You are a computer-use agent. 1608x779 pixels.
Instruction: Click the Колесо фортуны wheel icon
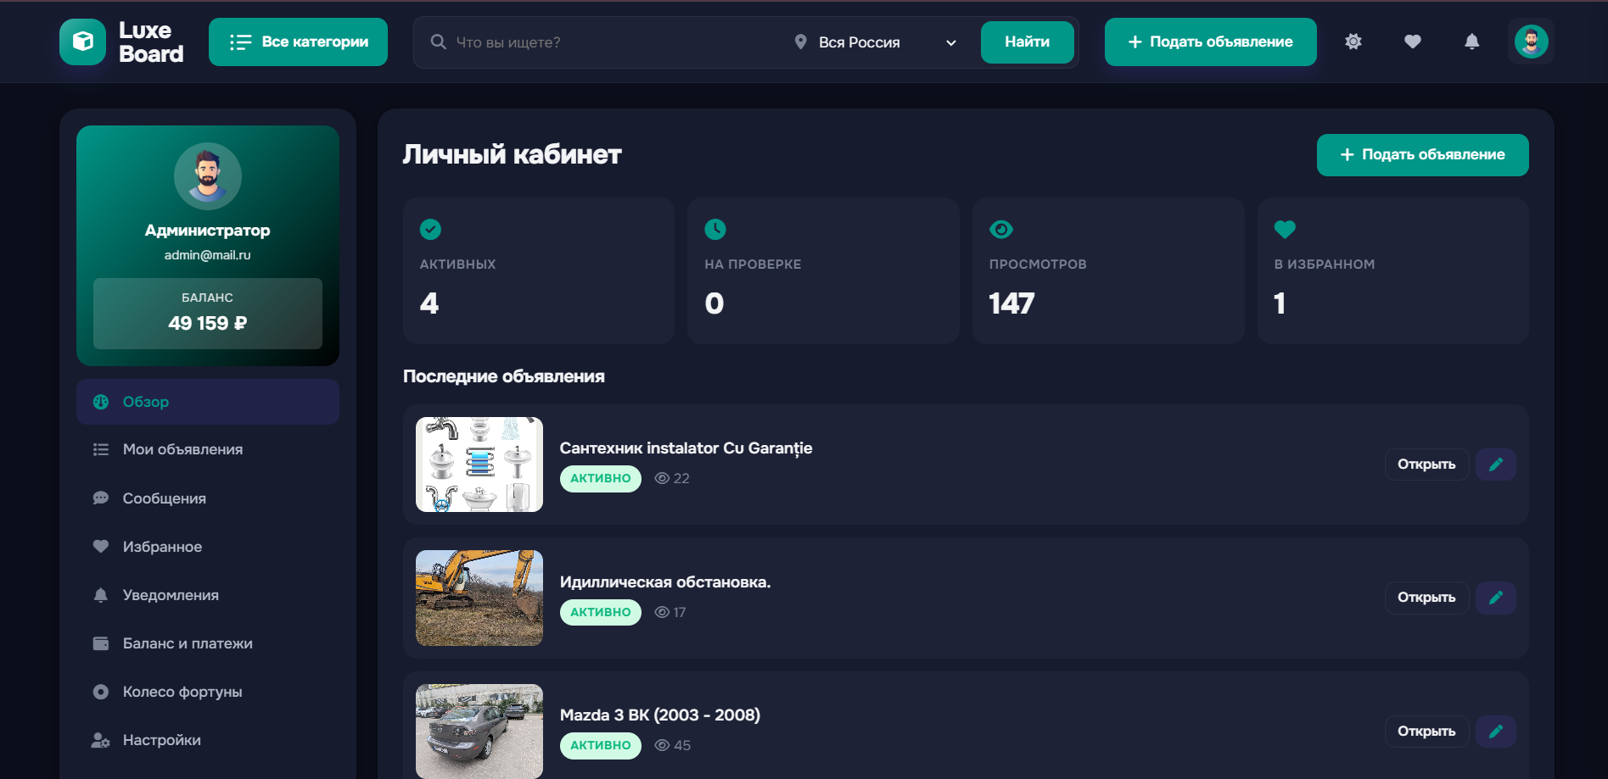tap(101, 692)
